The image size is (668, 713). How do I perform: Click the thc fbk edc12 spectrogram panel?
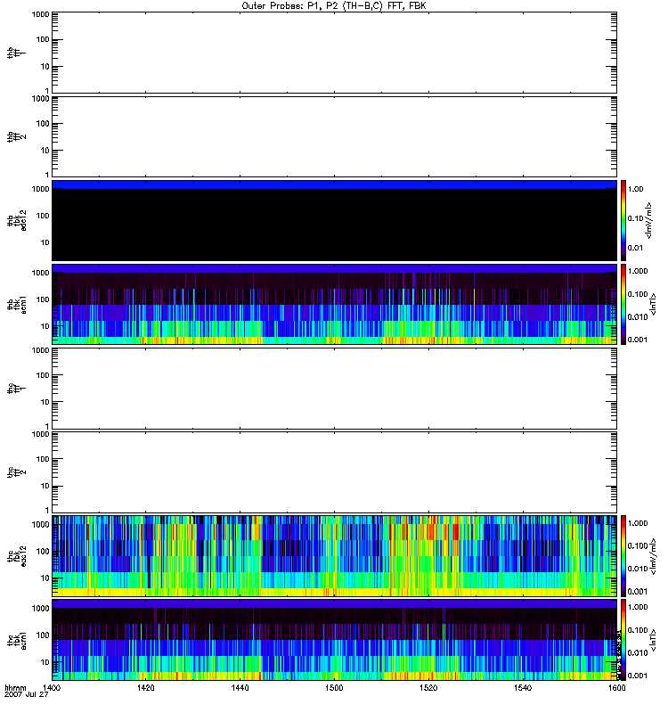[x=334, y=555]
